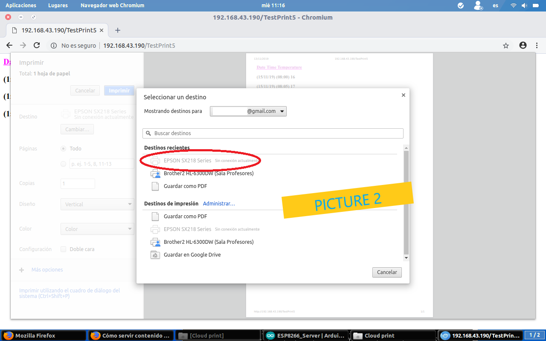
Task: Open Chromium three-dot menu
Action: [537, 45]
